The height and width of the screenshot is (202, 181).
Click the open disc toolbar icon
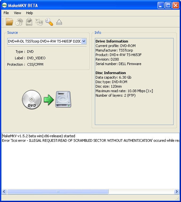click(19, 22)
